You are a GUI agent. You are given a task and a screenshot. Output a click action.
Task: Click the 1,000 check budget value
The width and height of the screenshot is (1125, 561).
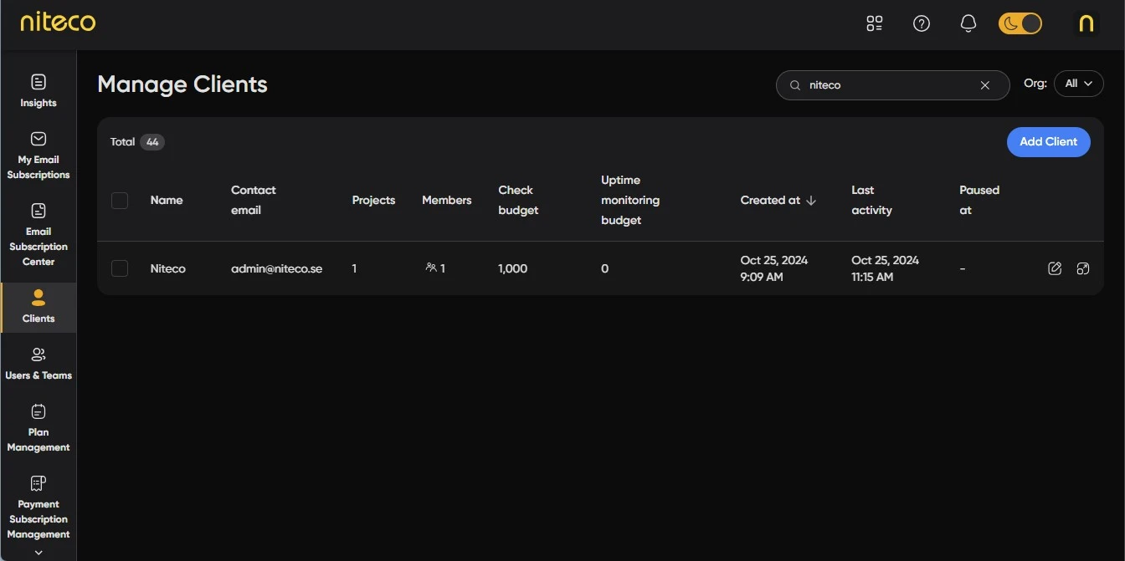512,268
